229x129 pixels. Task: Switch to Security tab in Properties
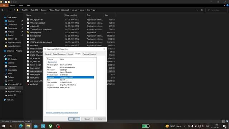pyautogui.click(x=70, y=54)
